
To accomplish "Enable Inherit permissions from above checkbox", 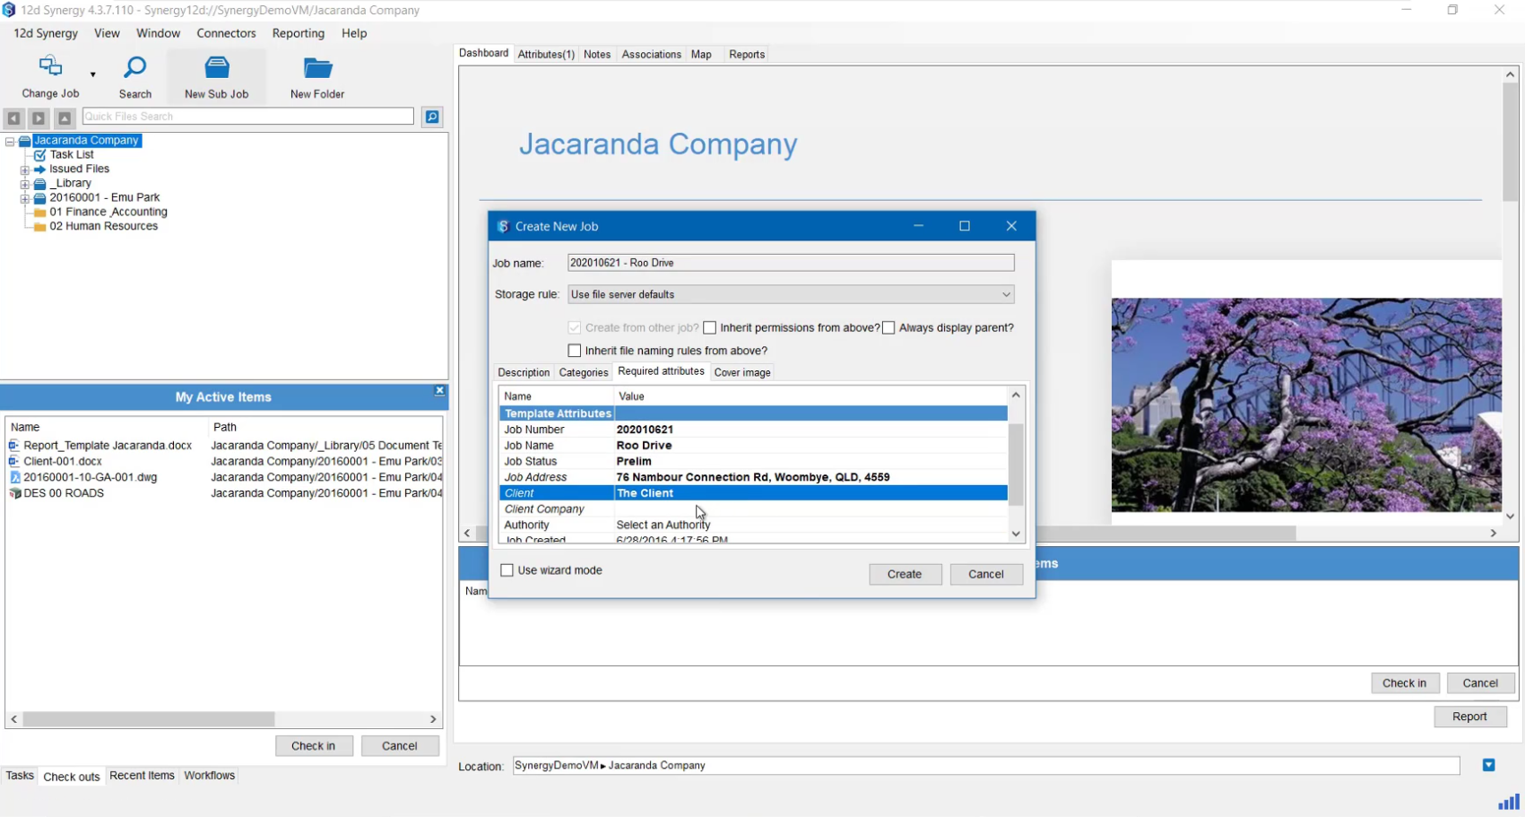I will pos(710,328).
